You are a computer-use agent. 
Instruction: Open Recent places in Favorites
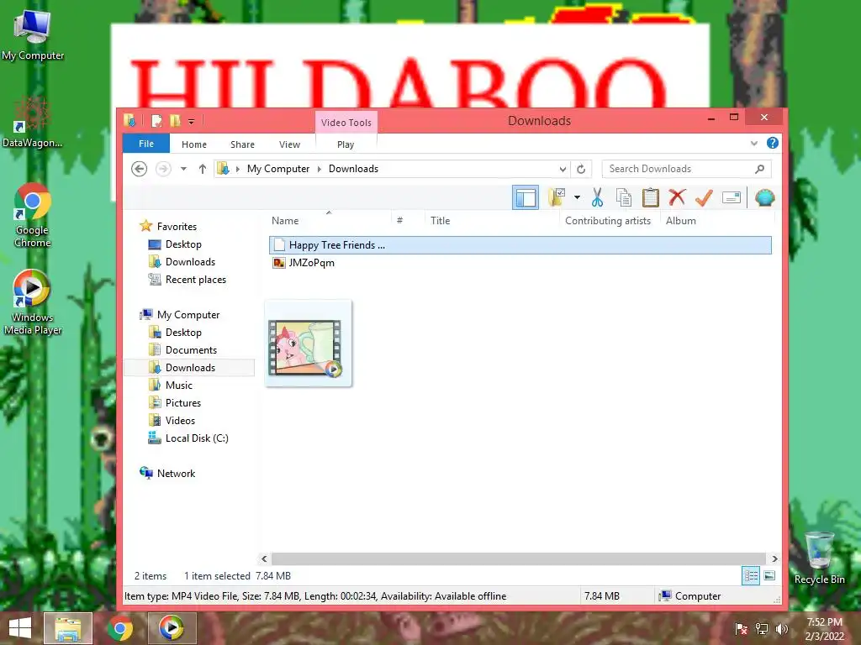195,279
